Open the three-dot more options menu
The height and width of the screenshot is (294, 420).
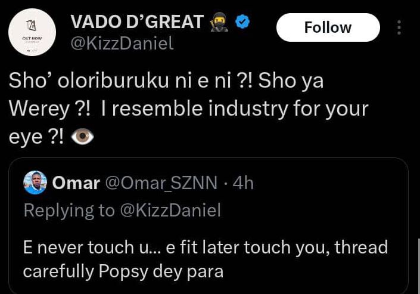399,28
